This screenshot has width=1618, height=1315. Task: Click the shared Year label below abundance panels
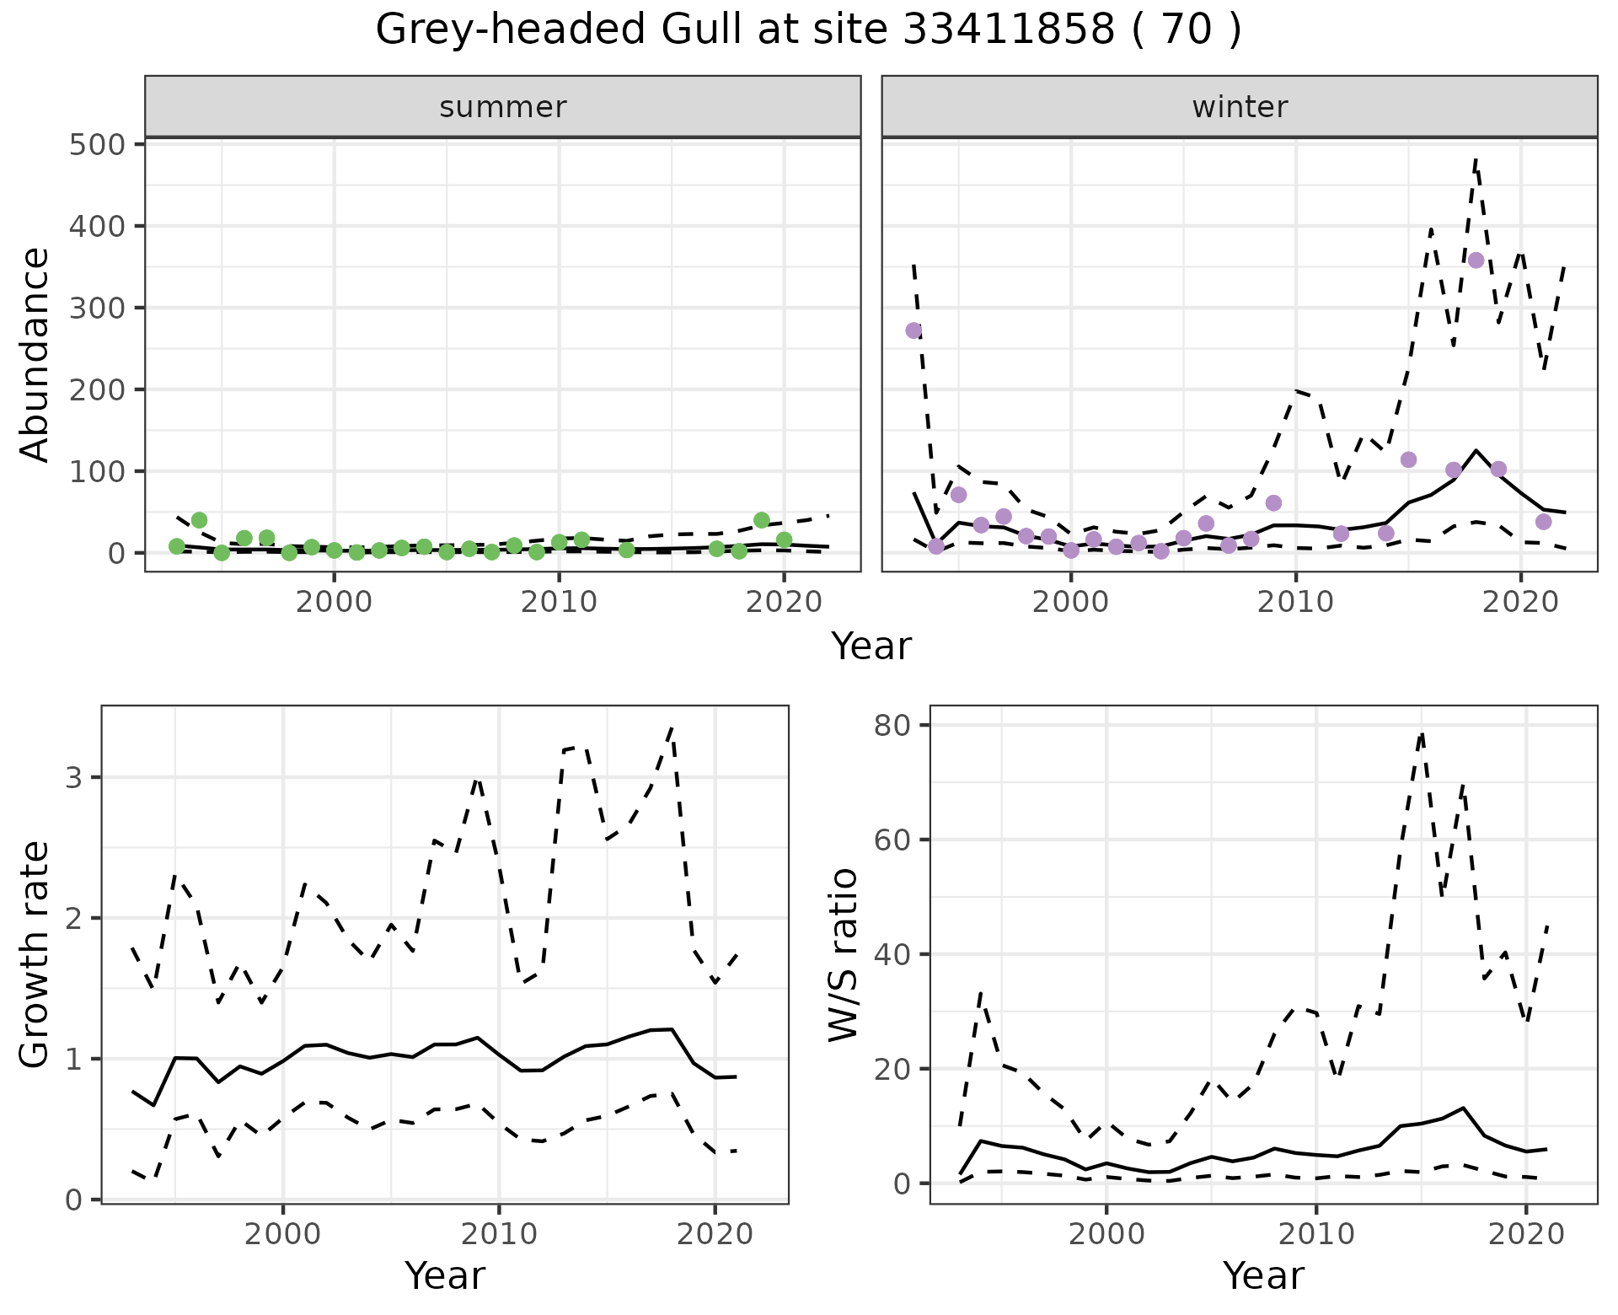tap(871, 647)
